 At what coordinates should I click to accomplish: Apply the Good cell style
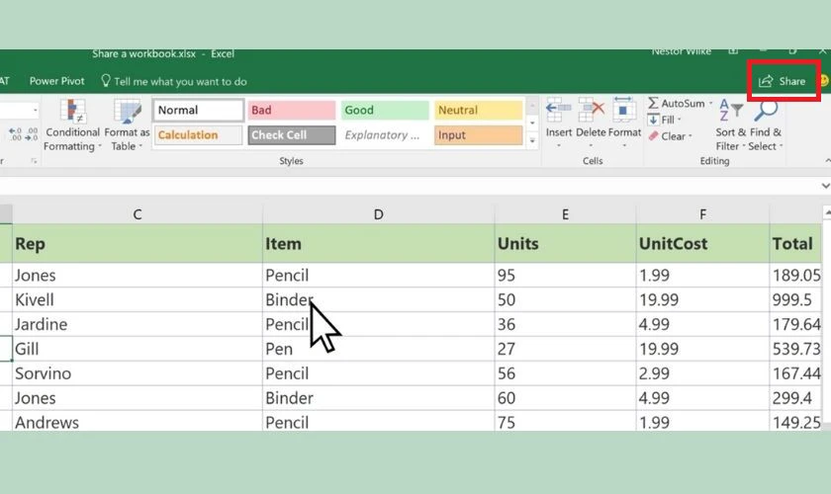click(384, 111)
